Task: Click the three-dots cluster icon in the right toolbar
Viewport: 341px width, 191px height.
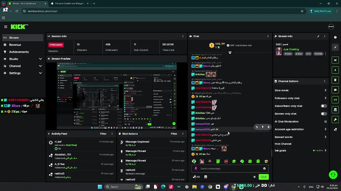Action: coord(335,129)
